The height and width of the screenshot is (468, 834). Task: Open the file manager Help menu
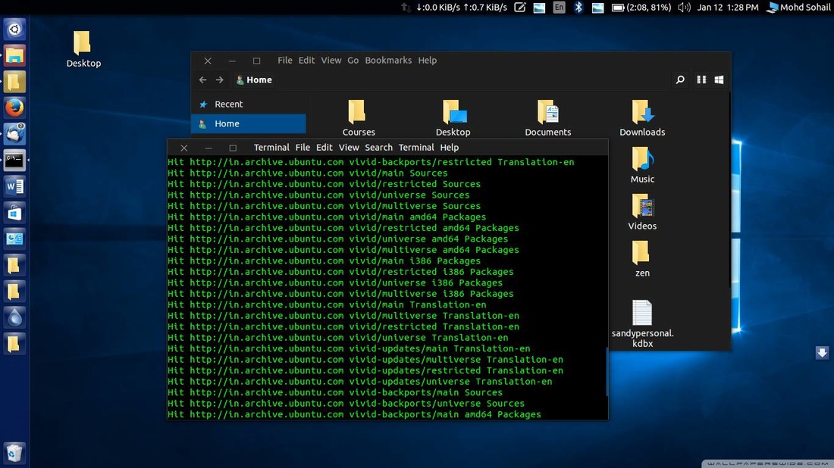pyautogui.click(x=427, y=60)
